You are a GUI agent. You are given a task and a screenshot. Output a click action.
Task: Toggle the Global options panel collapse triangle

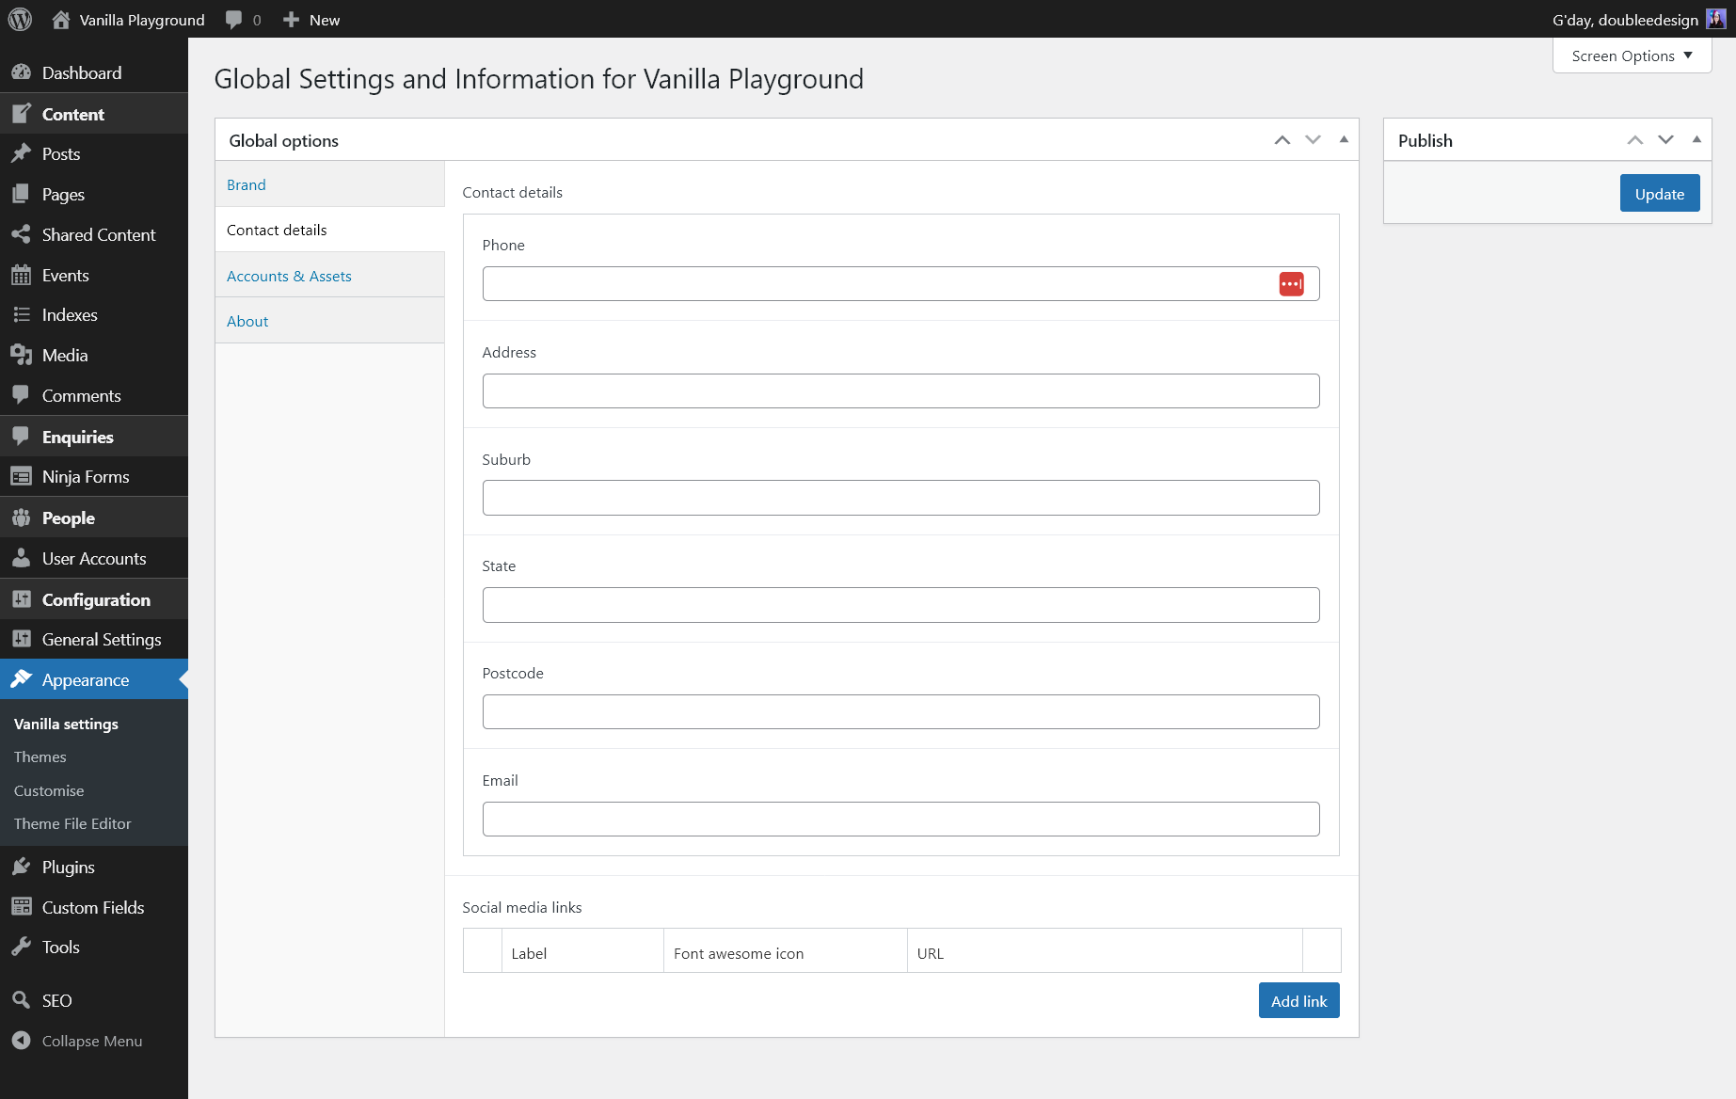pos(1344,139)
